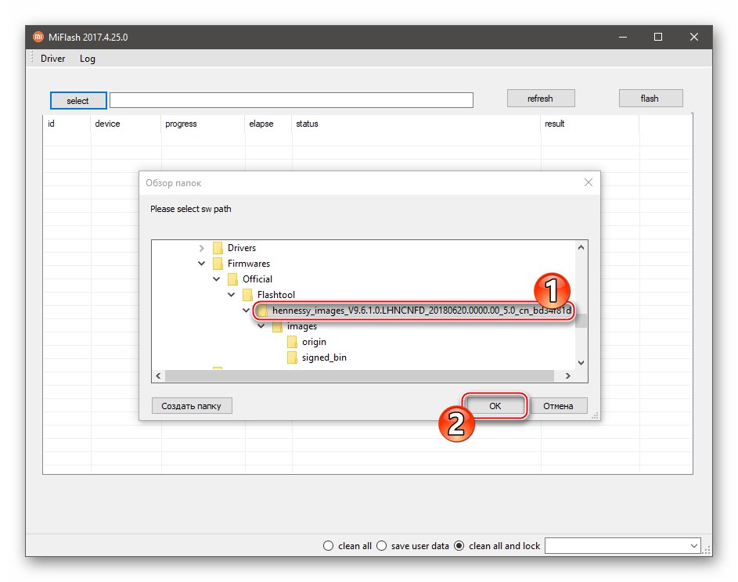
Task: Open the Log menu
Action: (87, 59)
